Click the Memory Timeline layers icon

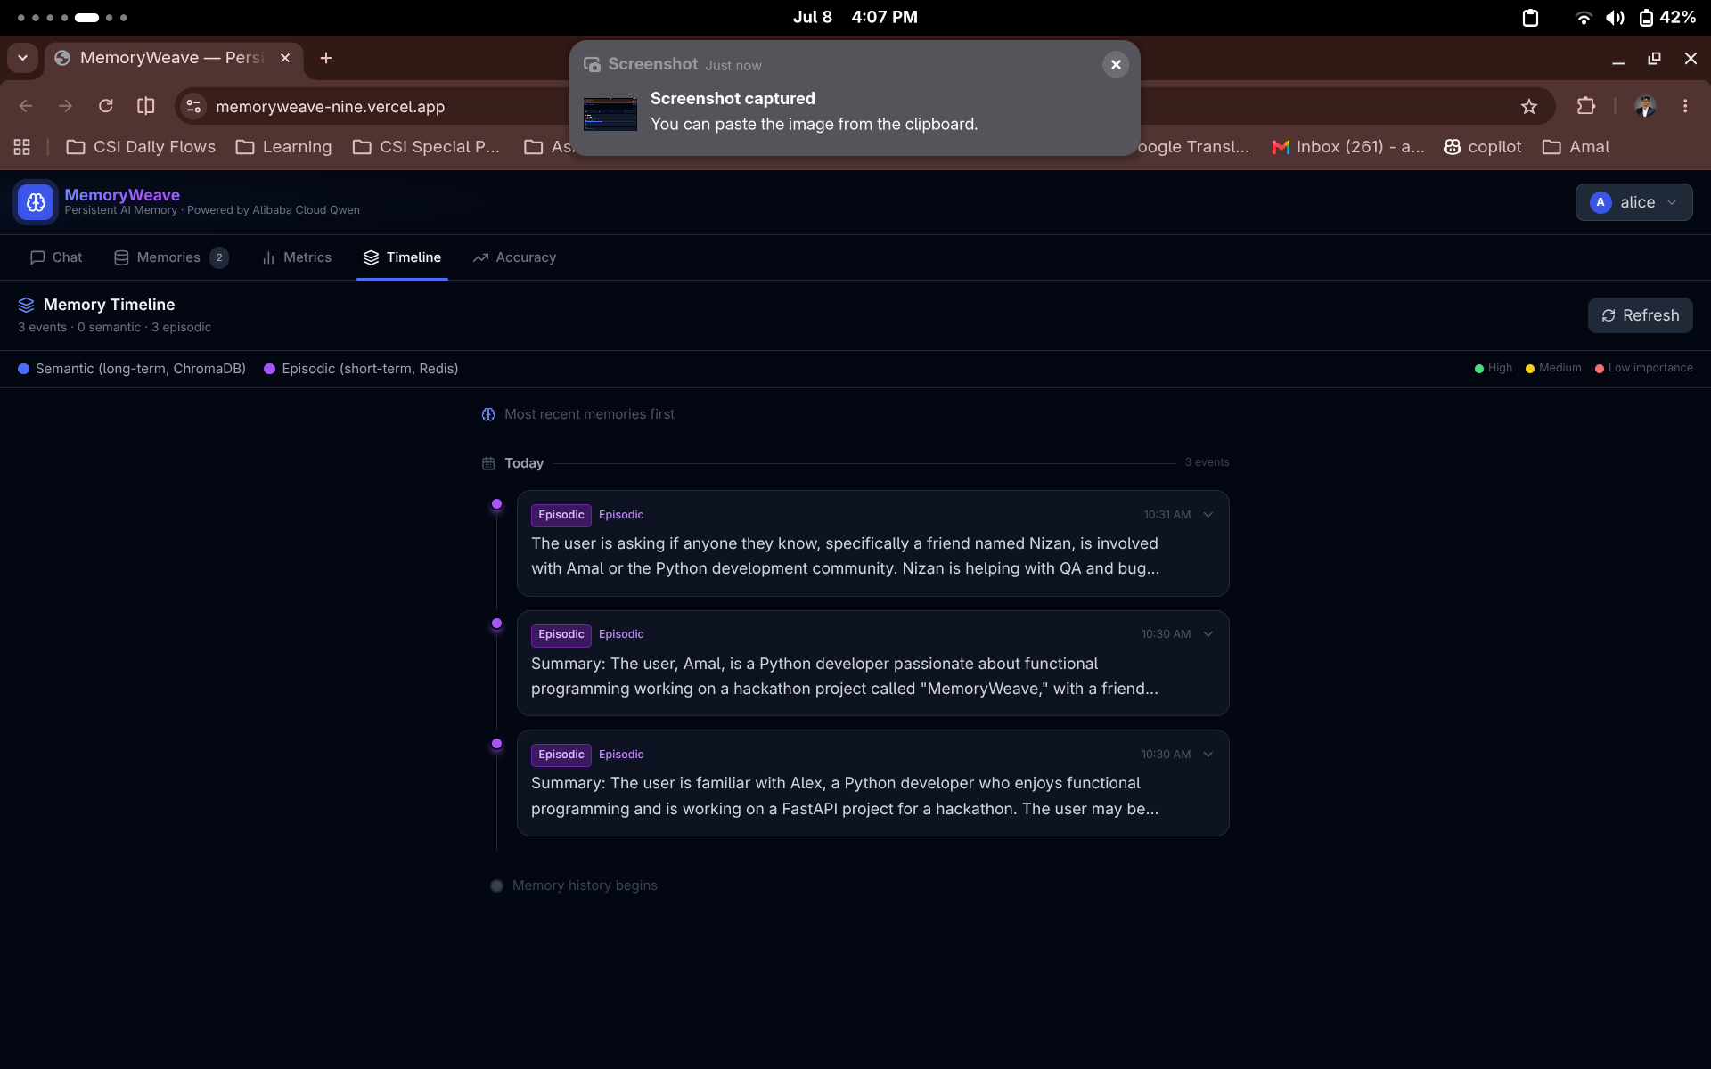(26, 305)
